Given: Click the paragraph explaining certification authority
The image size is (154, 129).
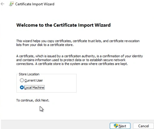Looking at the screenshot, I should pos(80,60).
